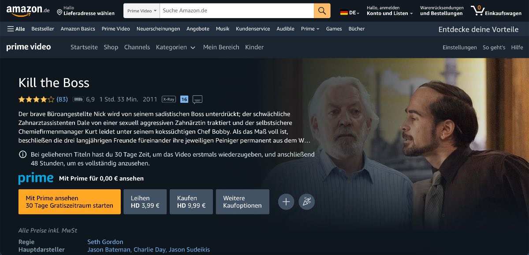
Task: Open So geht's link
Action: [x=494, y=47]
